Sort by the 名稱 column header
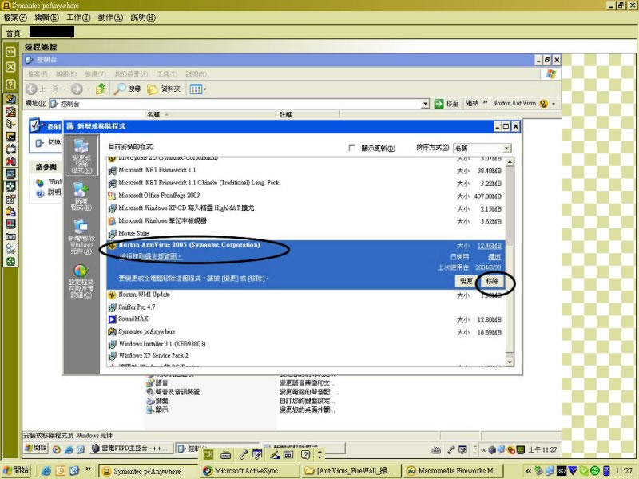Image resolution: width=639 pixels, height=479 pixels. pyautogui.click(x=210, y=114)
